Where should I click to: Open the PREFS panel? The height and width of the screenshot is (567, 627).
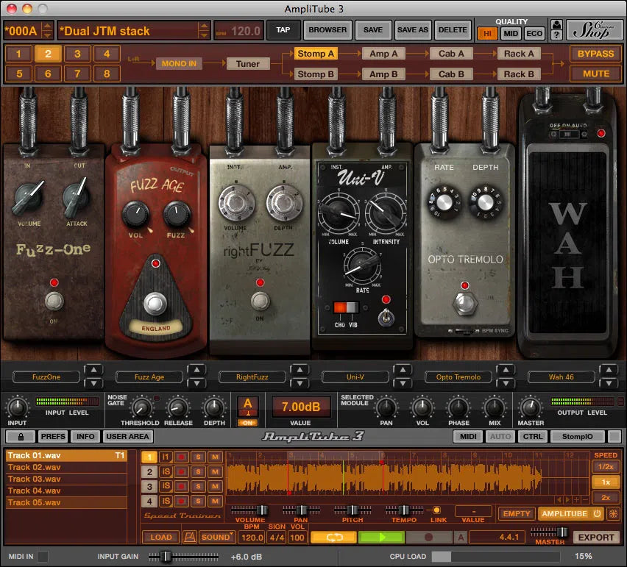point(52,436)
